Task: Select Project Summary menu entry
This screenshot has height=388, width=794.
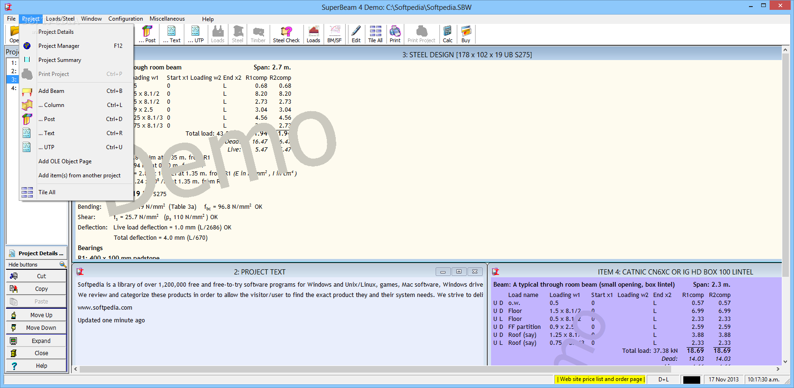Action: (76, 60)
